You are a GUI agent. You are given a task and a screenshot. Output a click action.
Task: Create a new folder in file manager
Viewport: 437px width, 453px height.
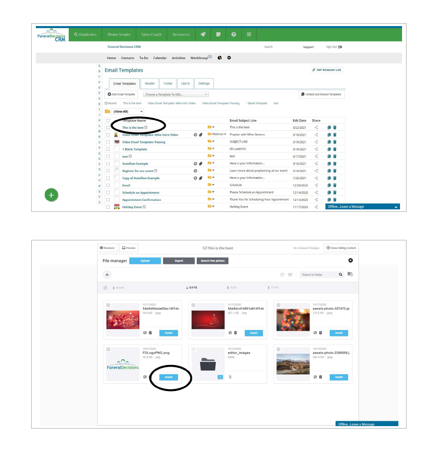(350, 275)
